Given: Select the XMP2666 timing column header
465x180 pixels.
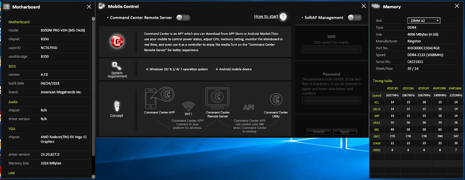Looking at the screenshot, I should click(455, 88).
